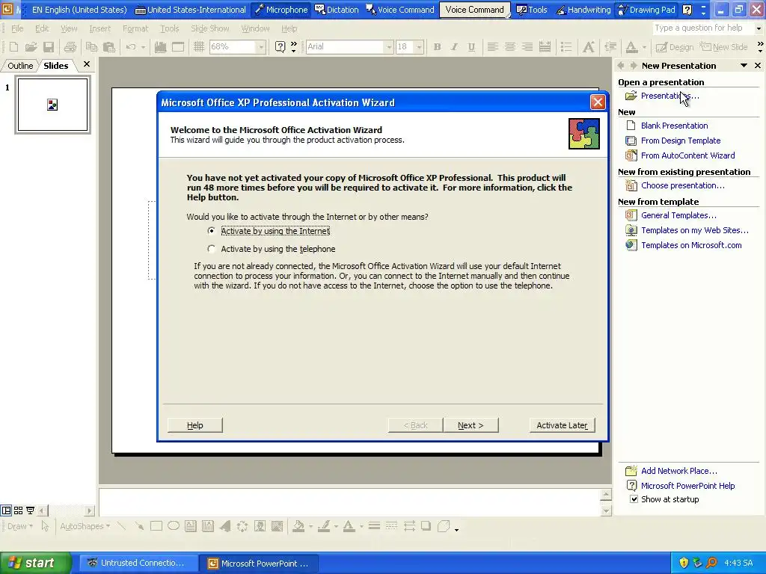The image size is (766, 574).
Task: Click the New Slide toolbar button
Action: [724, 47]
